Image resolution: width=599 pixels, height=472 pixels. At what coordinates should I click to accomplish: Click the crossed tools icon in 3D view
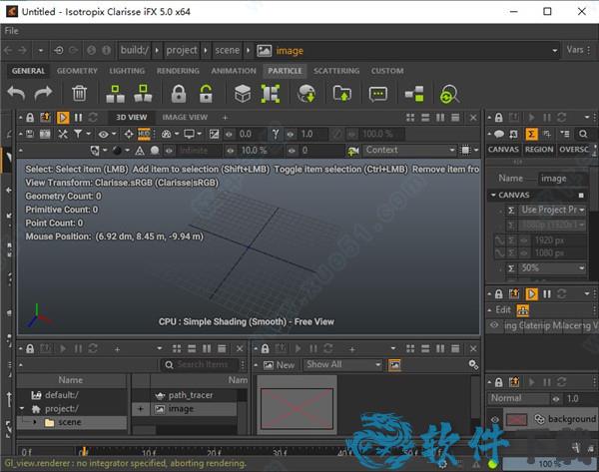tap(63, 134)
